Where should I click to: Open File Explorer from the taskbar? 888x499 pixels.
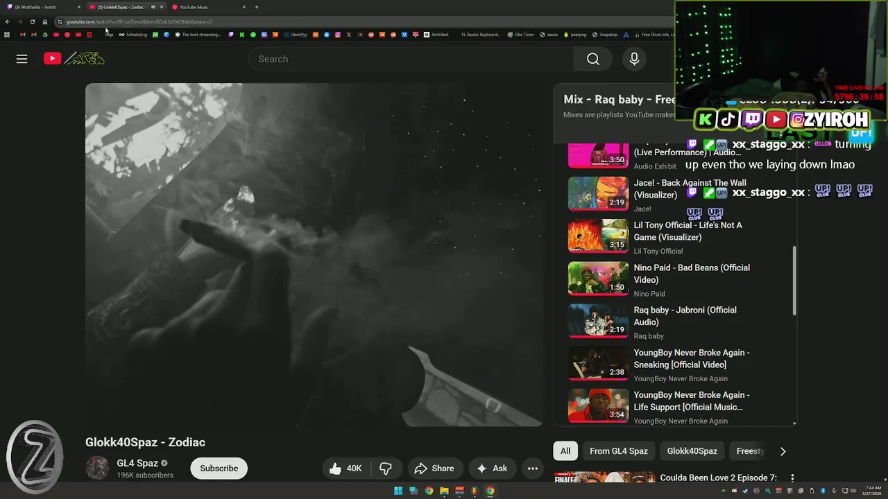(x=444, y=491)
